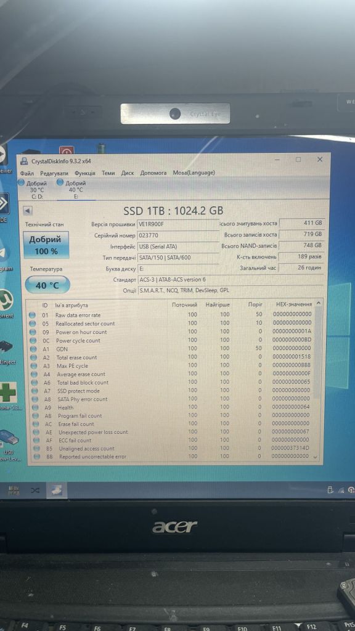The height and width of the screenshot is (631, 355).
Task: Click the interface field USB (Serial ATA)
Action: (178, 246)
